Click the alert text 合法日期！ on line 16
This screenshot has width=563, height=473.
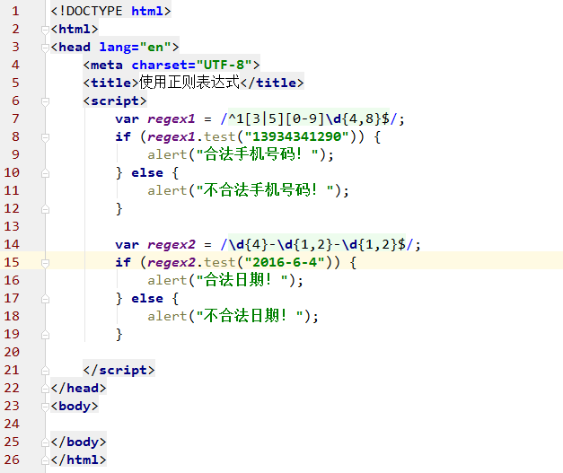tap(238, 280)
